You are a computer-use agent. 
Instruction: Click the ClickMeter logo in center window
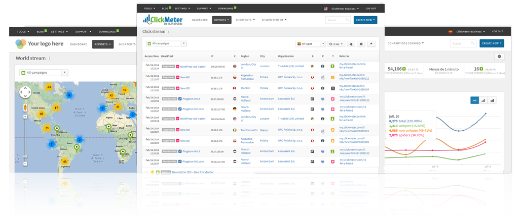[162, 20]
